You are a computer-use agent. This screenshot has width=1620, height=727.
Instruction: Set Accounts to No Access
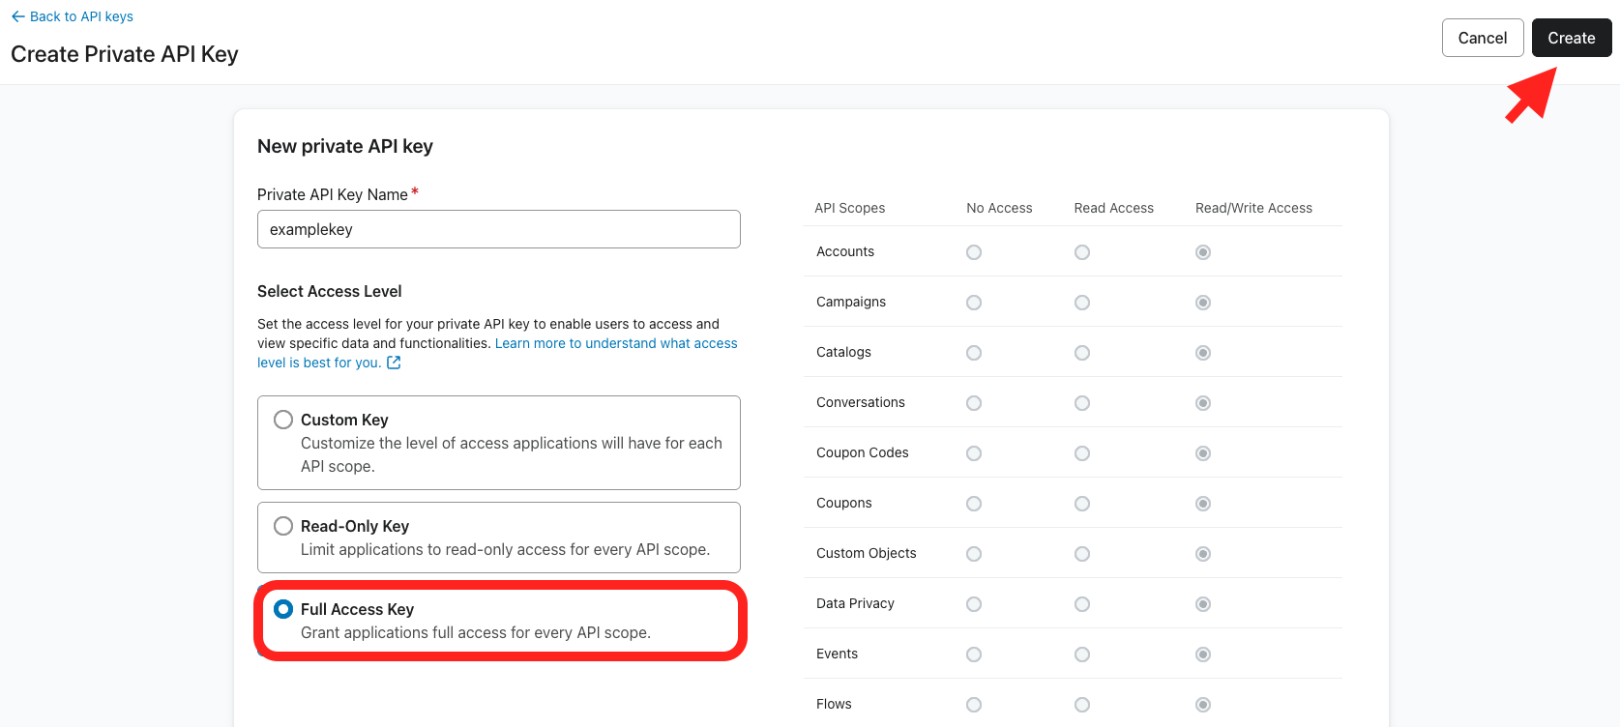pos(974,252)
